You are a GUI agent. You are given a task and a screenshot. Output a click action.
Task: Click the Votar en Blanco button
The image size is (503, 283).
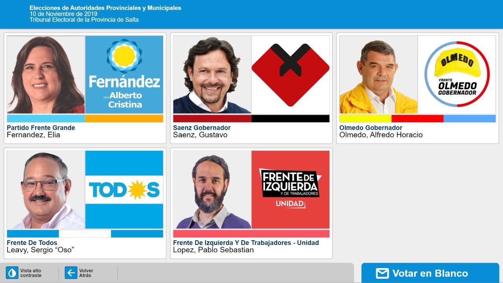(430, 273)
